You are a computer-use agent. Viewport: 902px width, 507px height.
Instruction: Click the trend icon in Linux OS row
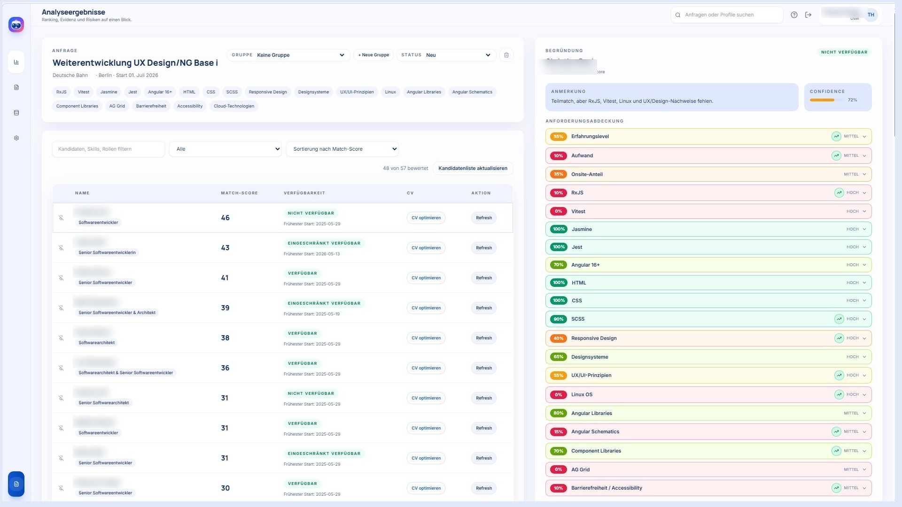coord(839,394)
